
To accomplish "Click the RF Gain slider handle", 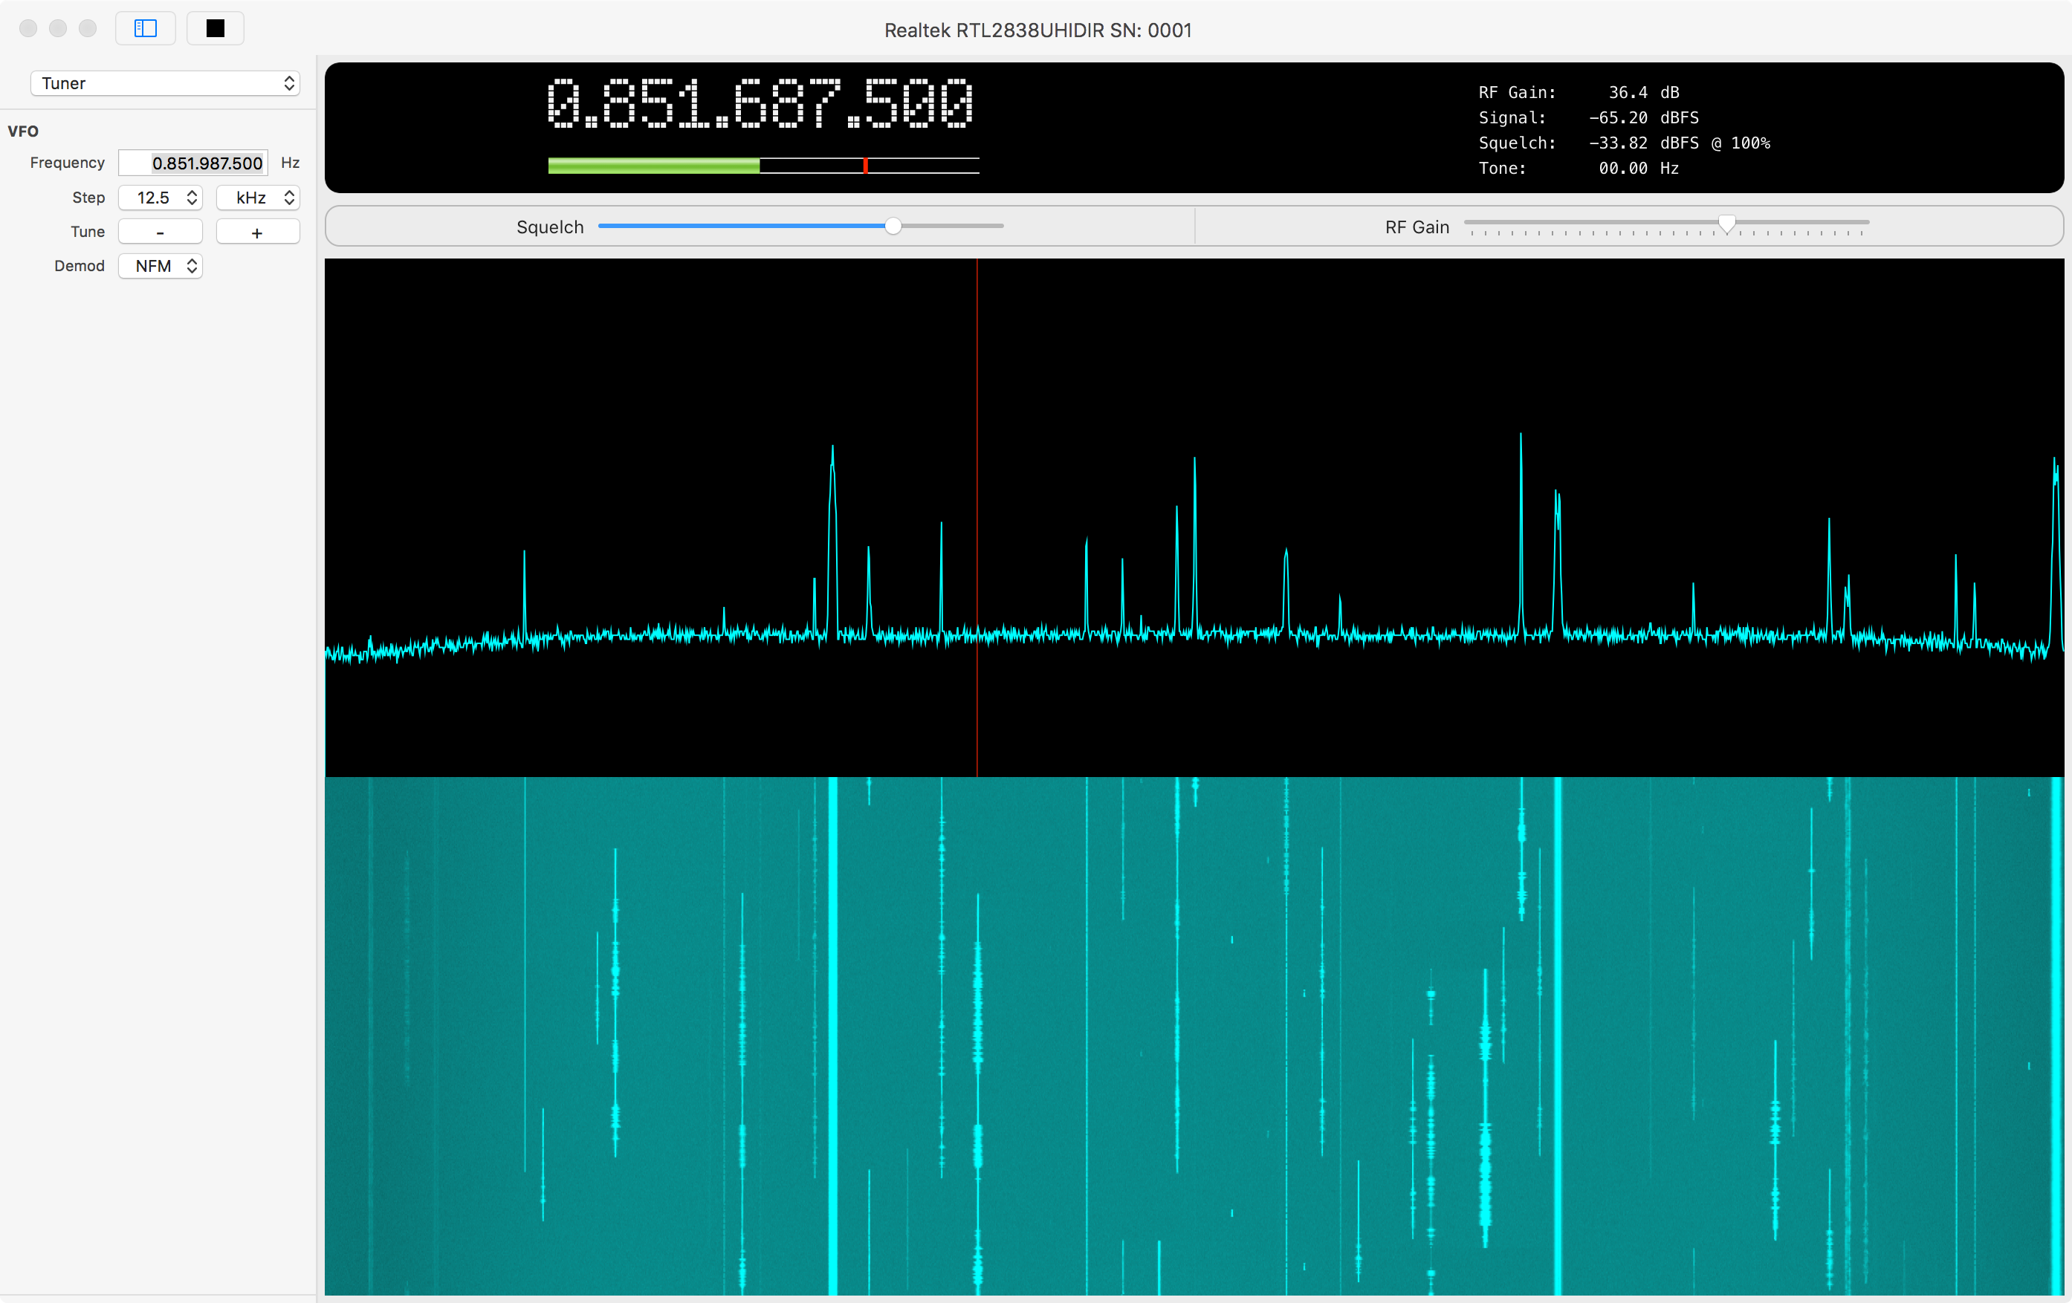I will point(1726,225).
